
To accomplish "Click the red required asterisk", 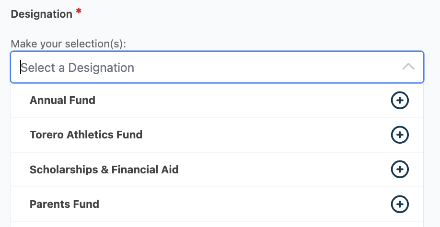I will click(x=79, y=11).
